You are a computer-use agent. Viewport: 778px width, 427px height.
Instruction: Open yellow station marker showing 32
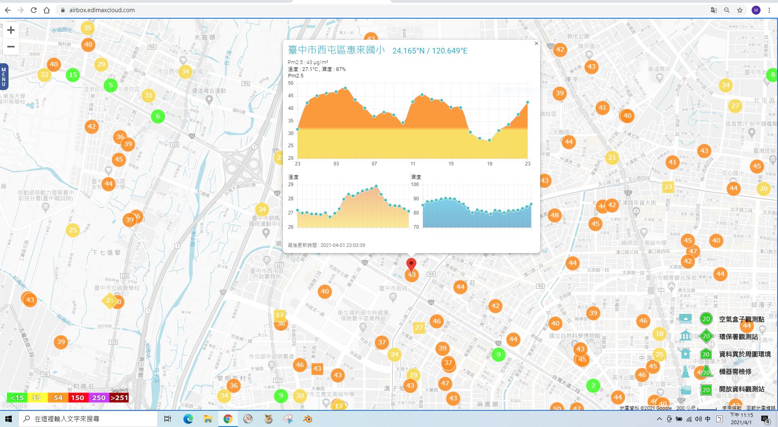[44, 75]
